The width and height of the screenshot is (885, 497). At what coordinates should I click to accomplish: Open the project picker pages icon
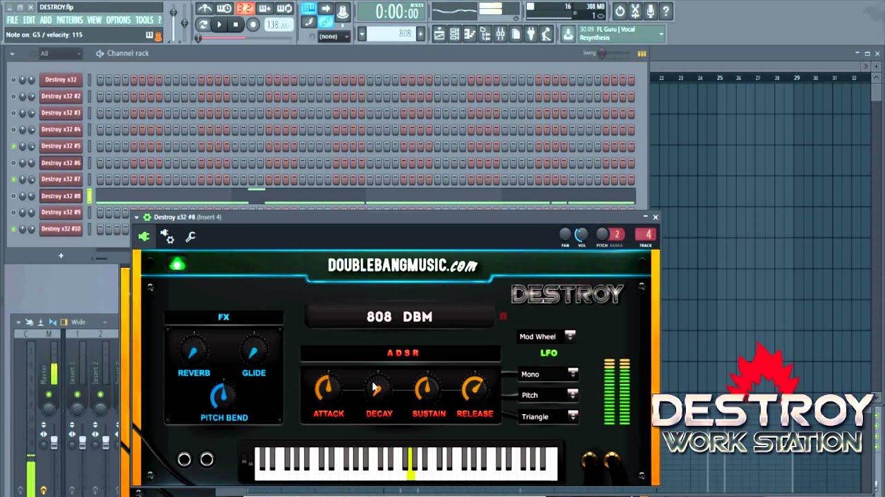tap(515, 34)
